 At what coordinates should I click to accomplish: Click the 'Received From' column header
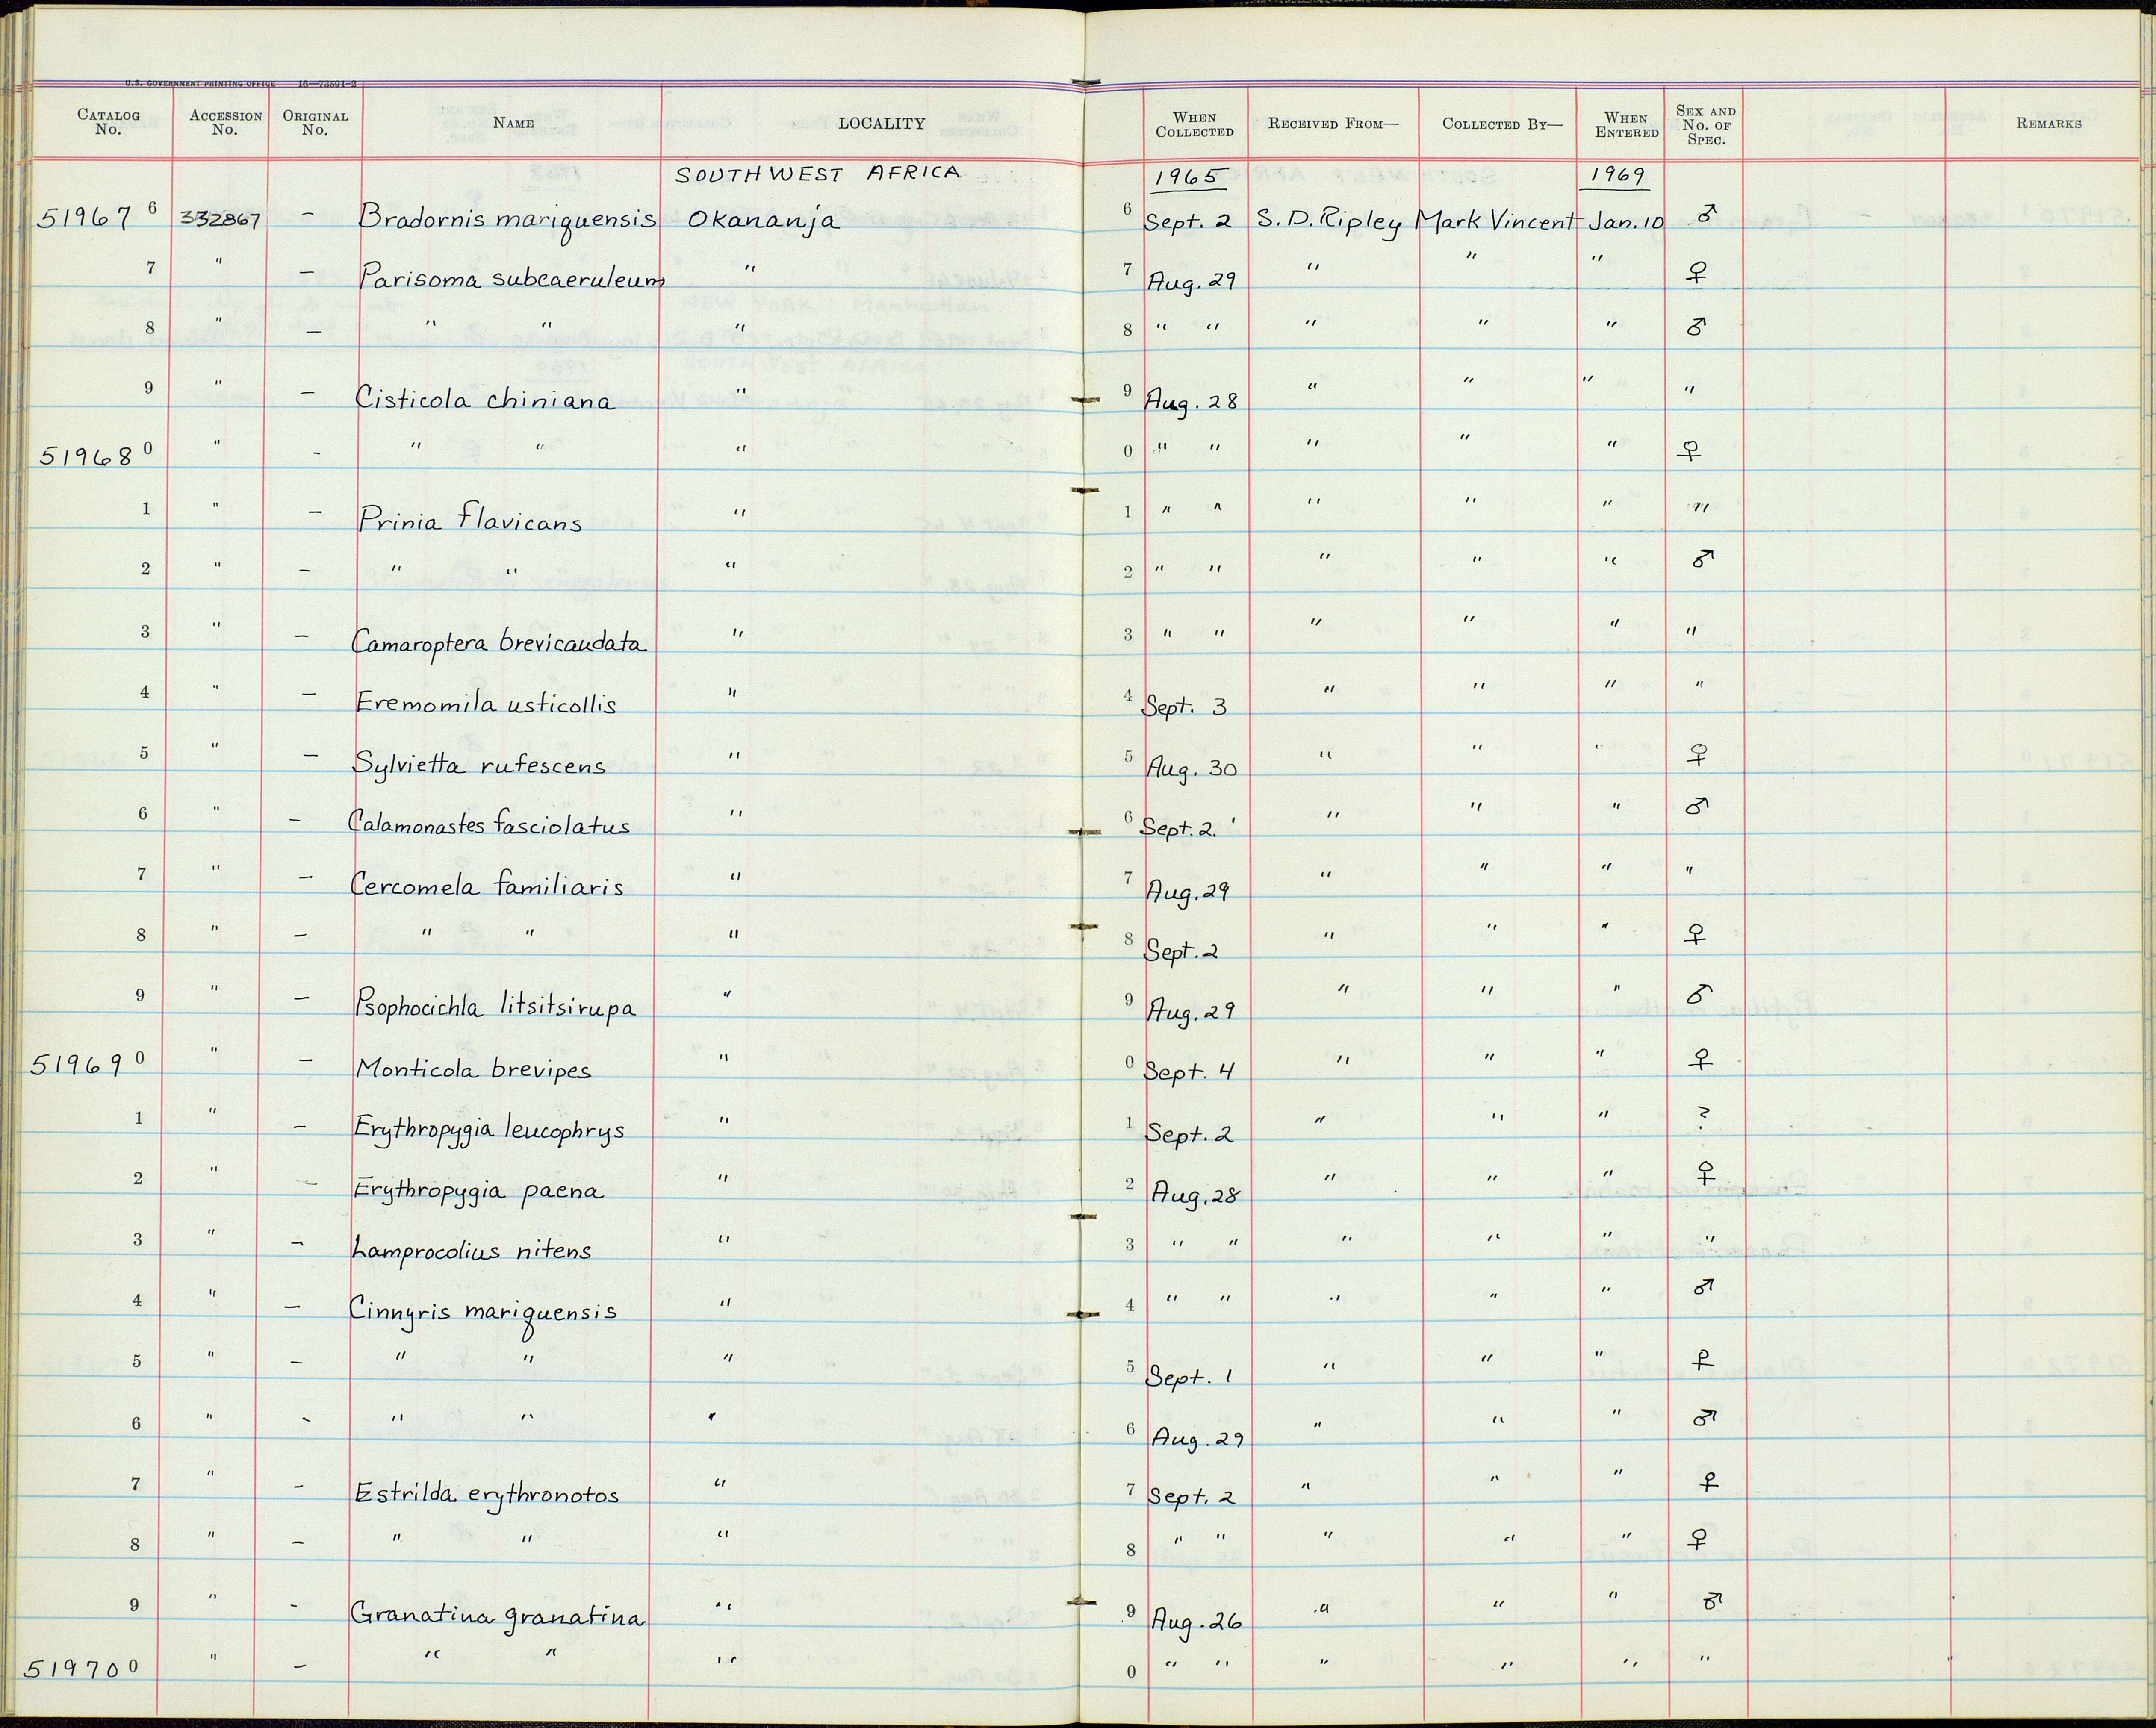pos(1334,124)
